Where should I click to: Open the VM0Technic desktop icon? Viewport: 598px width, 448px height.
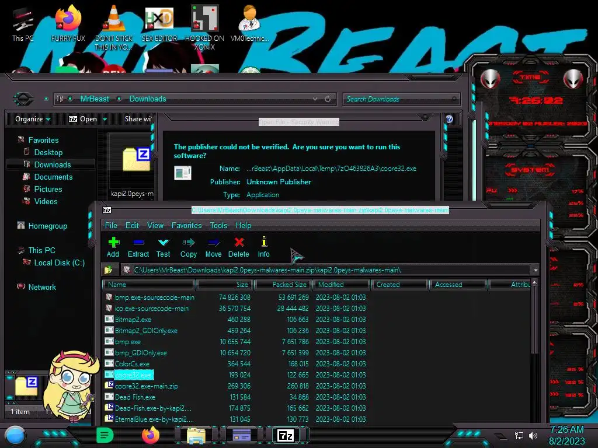[249, 23]
